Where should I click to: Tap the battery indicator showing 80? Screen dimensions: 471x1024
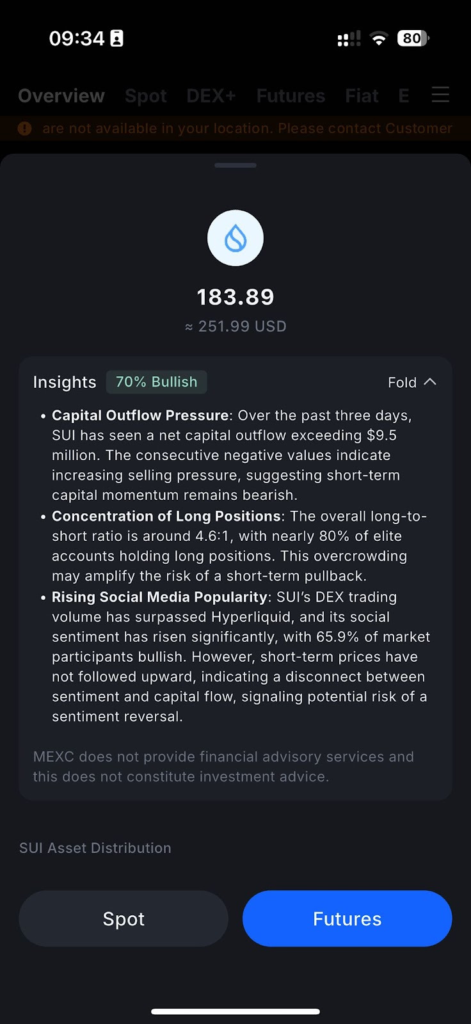413,38
